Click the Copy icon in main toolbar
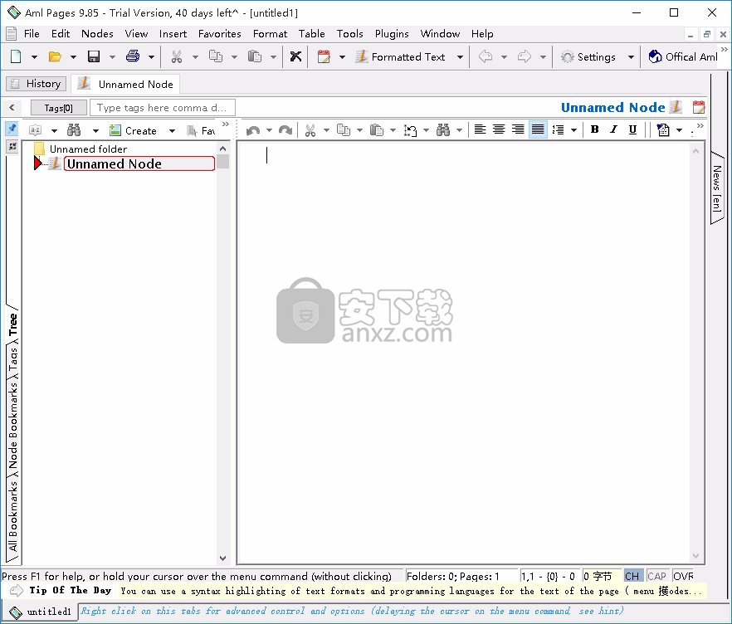 pyautogui.click(x=215, y=56)
